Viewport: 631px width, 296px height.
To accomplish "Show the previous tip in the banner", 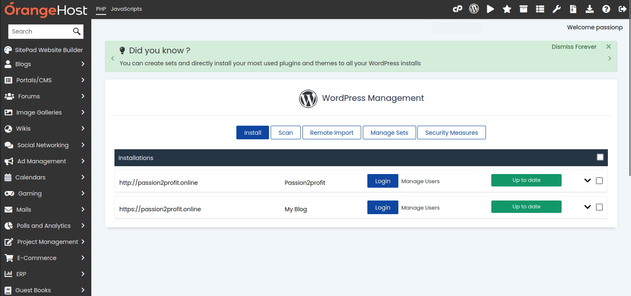I will (x=112, y=58).
